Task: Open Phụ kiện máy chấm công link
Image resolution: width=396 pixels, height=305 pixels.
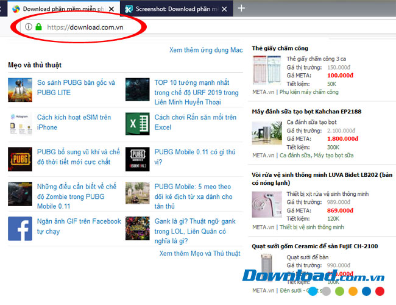Action: tap(309, 92)
